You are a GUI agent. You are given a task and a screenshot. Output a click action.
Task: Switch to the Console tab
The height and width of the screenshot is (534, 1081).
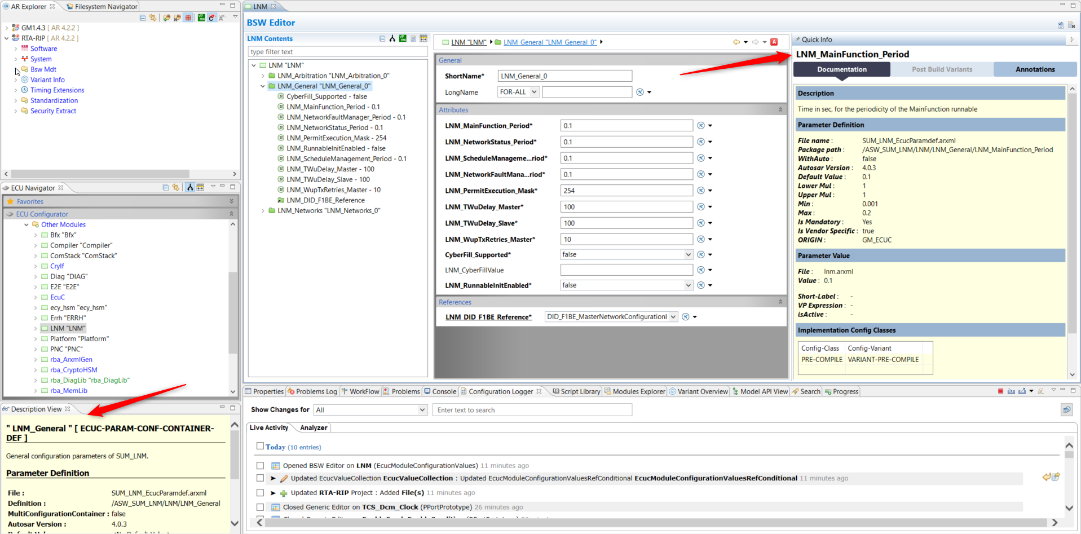click(440, 391)
